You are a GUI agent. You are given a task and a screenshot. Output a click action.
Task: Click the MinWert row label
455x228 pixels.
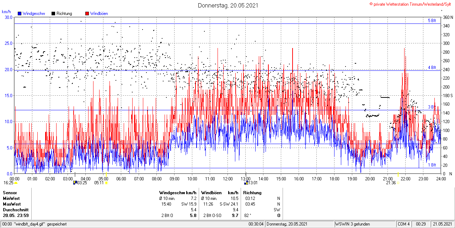(11, 198)
